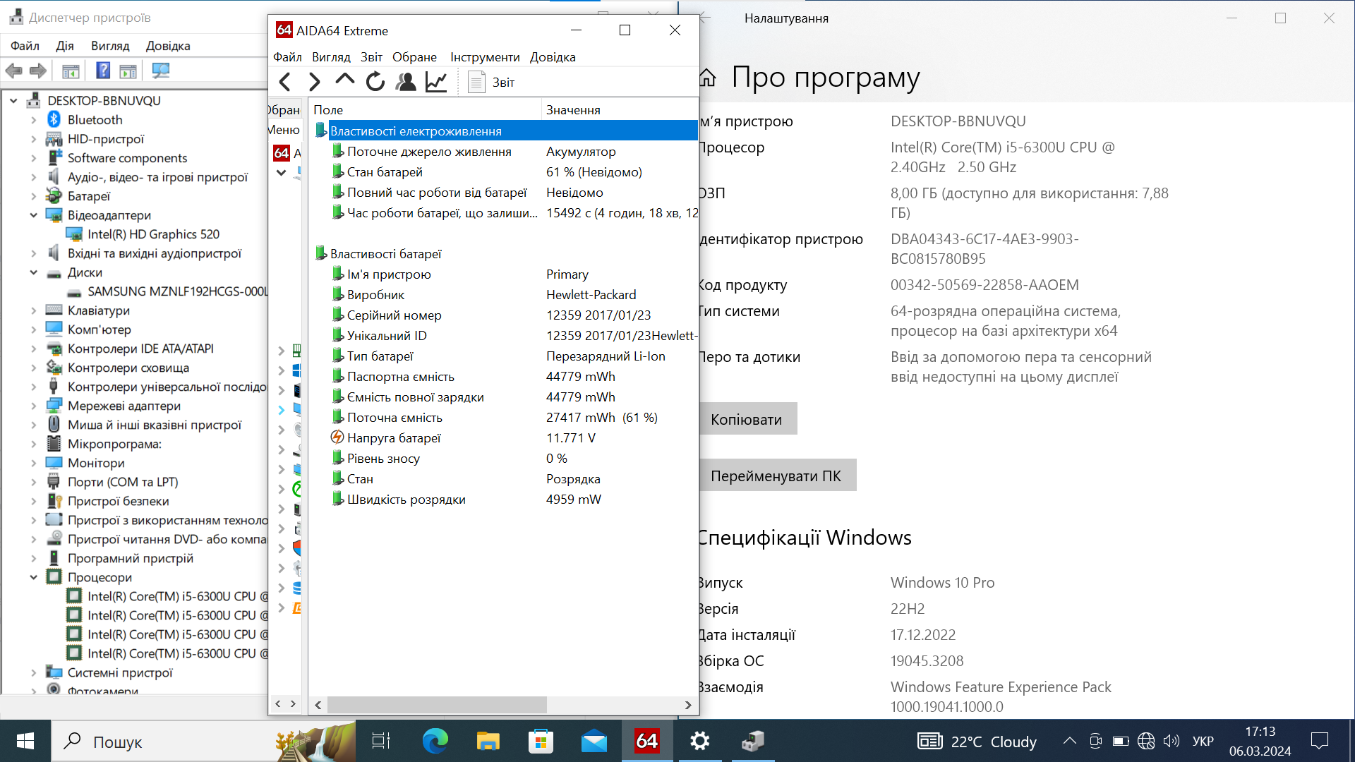Click the Звіт report toolbar button
1355x762 pixels.
click(x=492, y=82)
